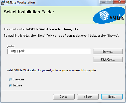Click the Folder: field label
This screenshot has height=103, width=126.
[x=11, y=46]
